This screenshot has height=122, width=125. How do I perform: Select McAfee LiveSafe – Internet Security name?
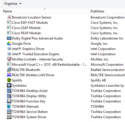pyautogui.click(x=38, y=59)
